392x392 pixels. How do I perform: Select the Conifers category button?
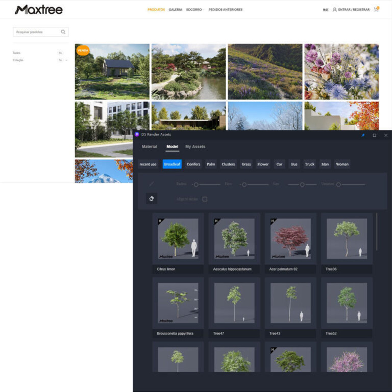click(193, 164)
